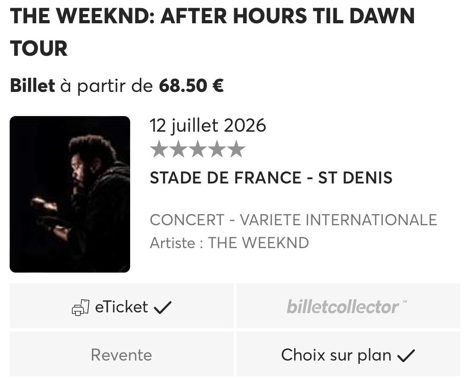Click The Weeknd event thumbnail photo

(x=70, y=194)
